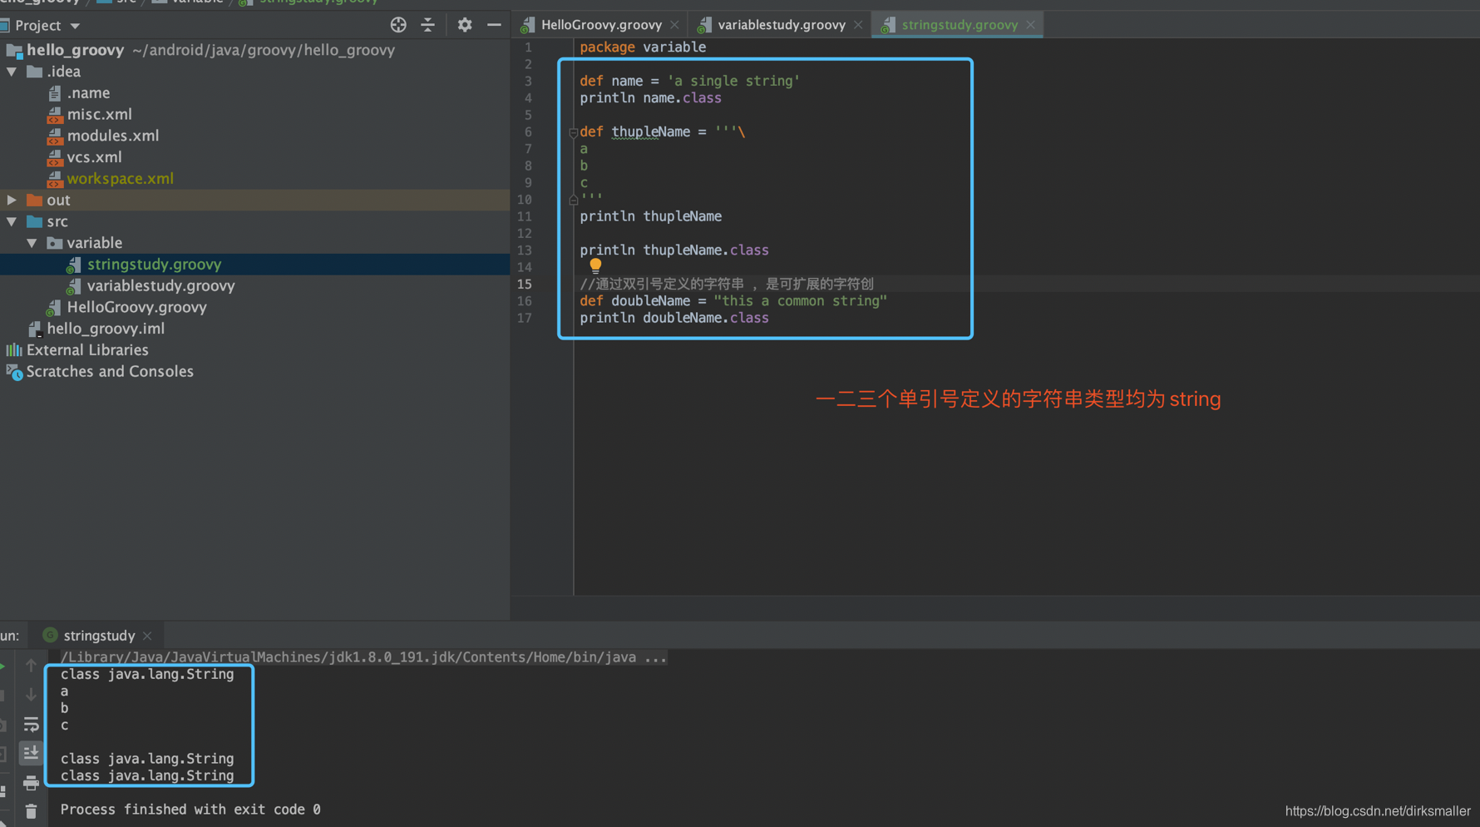
Task: Select the stringstudy.groovy editor tab
Action: pyautogui.click(x=960, y=25)
